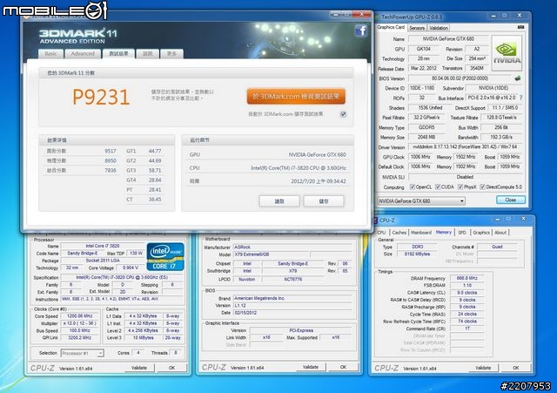Click the 192.3 GB/s bandwidth value
Screen dimensions: 557x393
pyautogui.click(x=501, y=137)
